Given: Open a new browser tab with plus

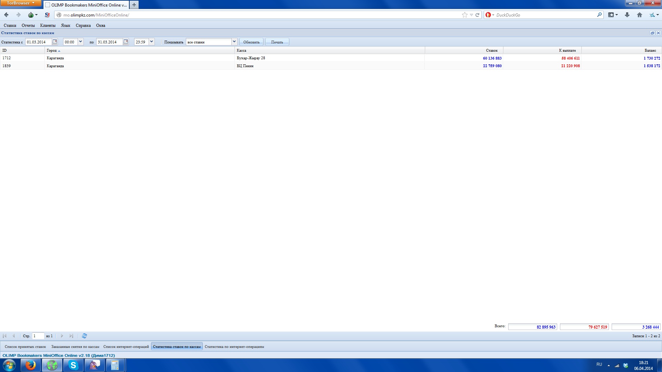Looking at the screenshot, I should pyautogui.click(x=134, y=5).
